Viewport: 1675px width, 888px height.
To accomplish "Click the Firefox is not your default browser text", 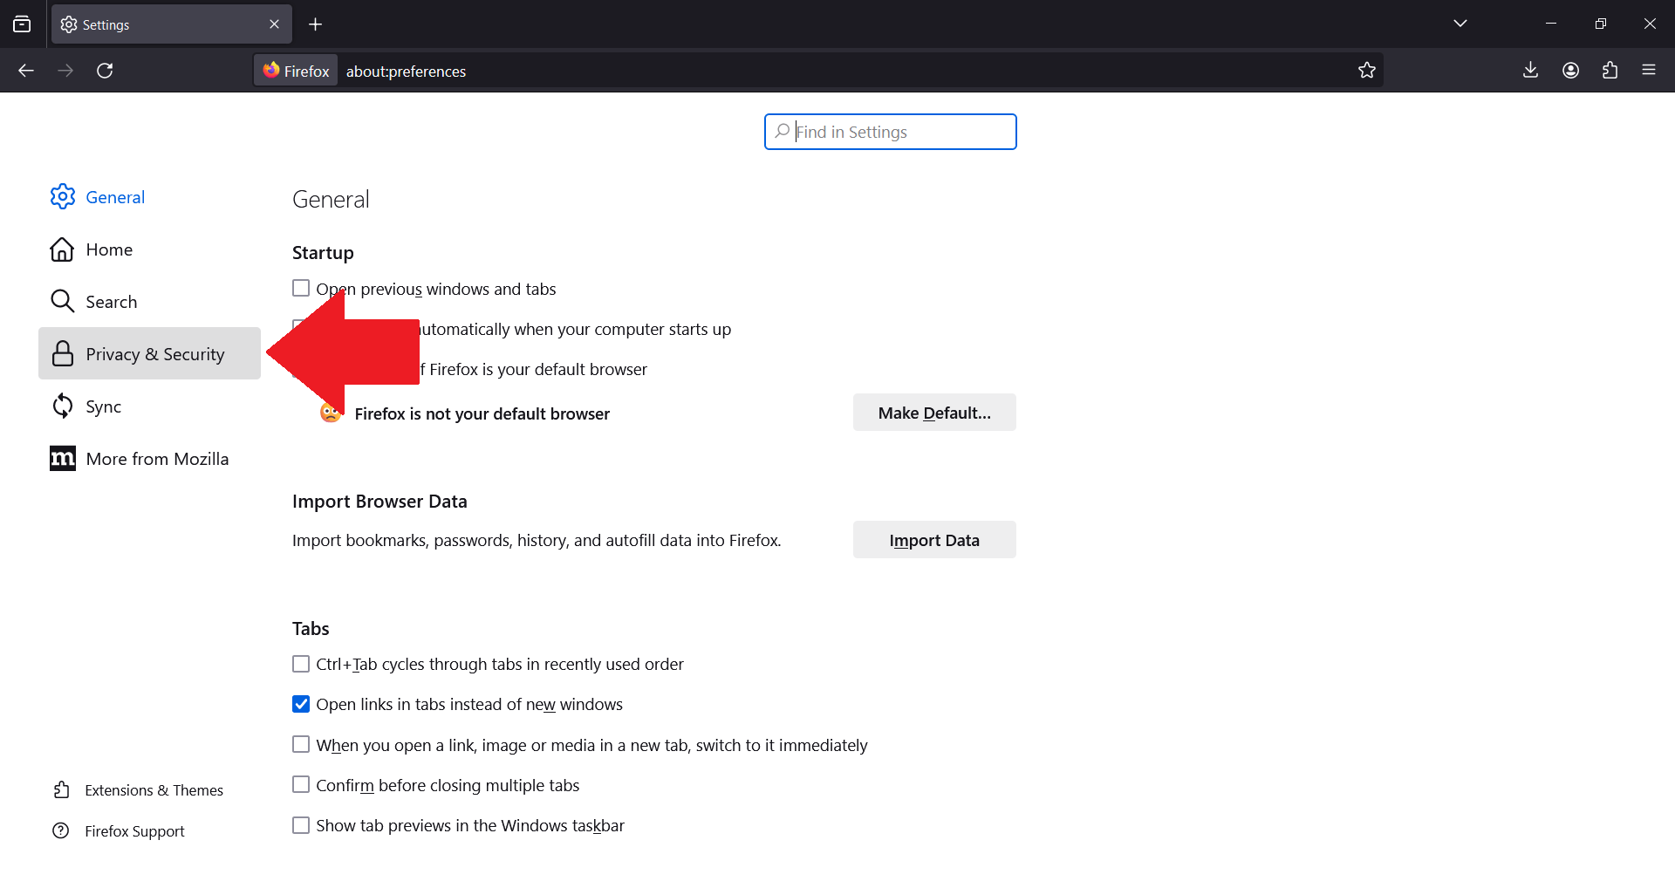I will [x=482, y=413].
